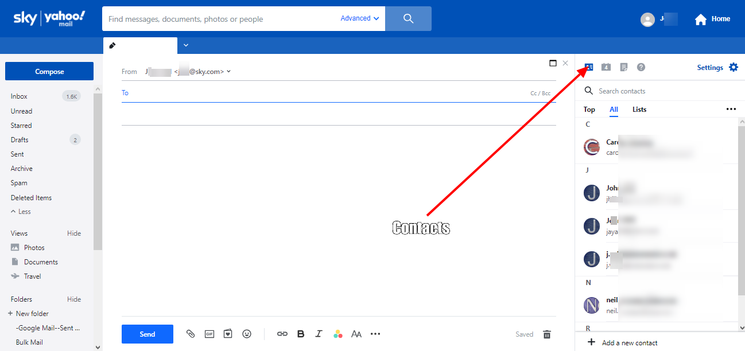Open the Advanced search dropdown
This screenshot has width=745, height=351.
point(359,18)
